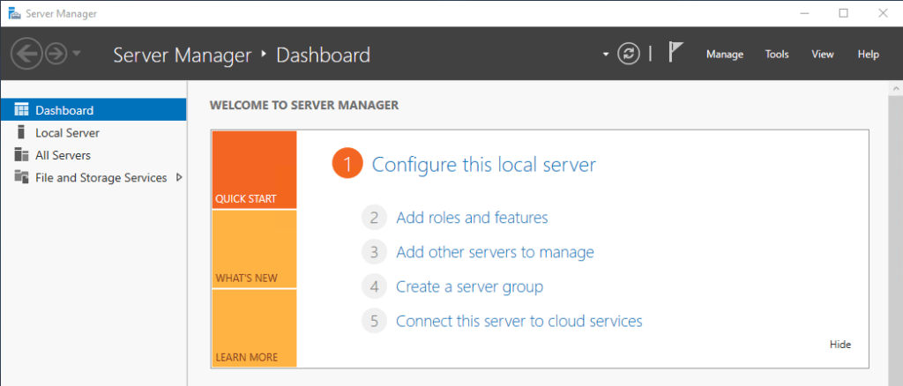Screen dimensions: 903x386
Task: Open the View menu
Action: pyautogui.click(x=823, y=54)
